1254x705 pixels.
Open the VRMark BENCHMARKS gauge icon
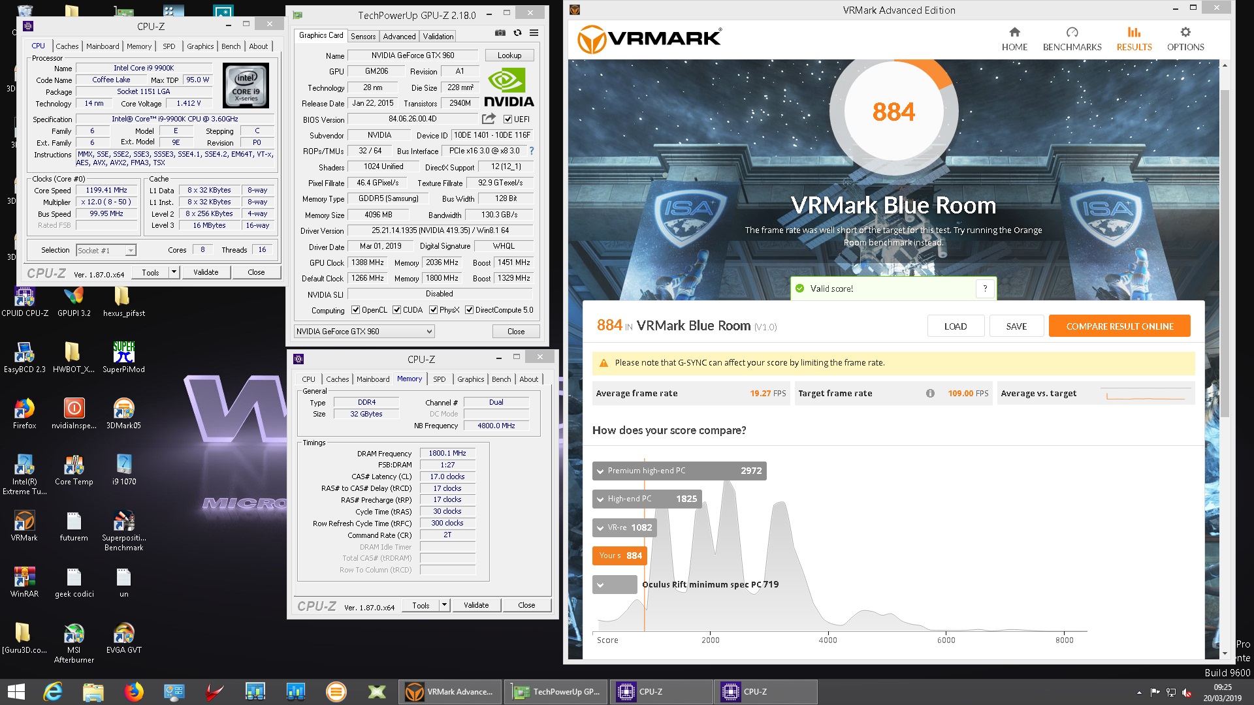1072,32
